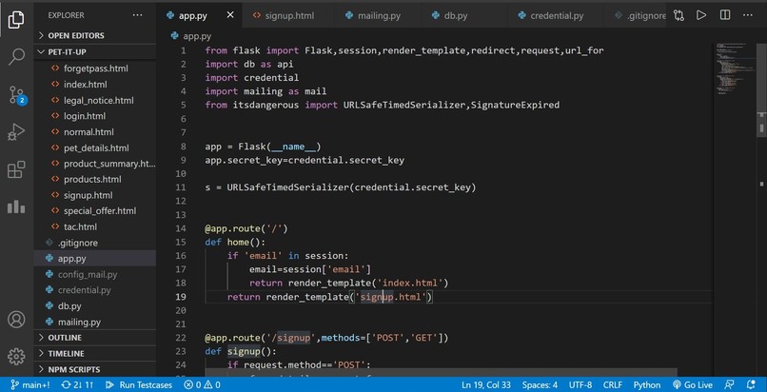
Task: Open credential.py in explorer tree
Action: pyautogui.click(x=95, y=290)
